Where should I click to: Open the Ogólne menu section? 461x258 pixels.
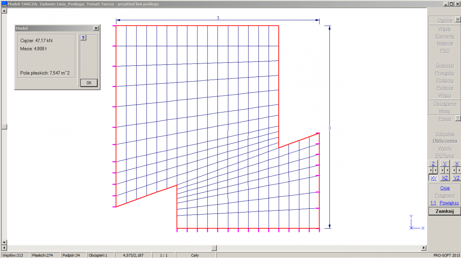point(445,20)
